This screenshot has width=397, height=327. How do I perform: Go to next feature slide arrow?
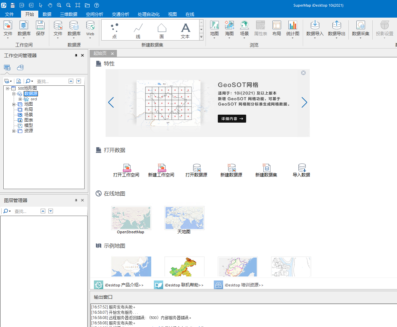304,102
